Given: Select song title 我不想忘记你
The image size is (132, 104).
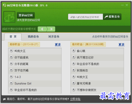Looking at the screenshot, I should (x=85, y=57).
